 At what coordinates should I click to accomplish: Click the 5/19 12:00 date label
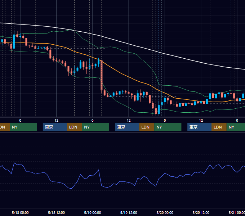(129, 212)
